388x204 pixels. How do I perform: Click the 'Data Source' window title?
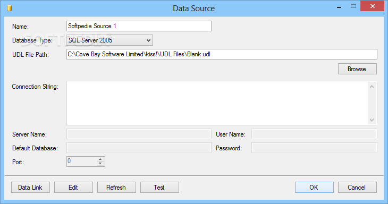pos(194,8)
